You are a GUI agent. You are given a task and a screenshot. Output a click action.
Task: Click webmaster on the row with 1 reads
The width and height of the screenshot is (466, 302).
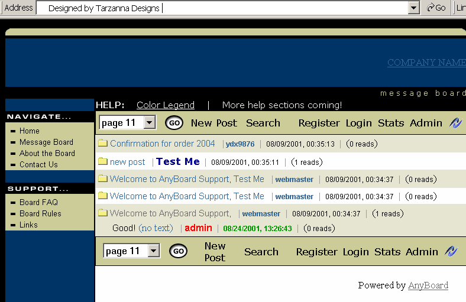pyautogui.click(x=261, y=213)
